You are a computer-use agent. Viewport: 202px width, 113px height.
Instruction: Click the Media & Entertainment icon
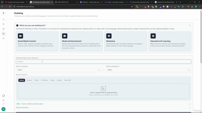point(65,36)
